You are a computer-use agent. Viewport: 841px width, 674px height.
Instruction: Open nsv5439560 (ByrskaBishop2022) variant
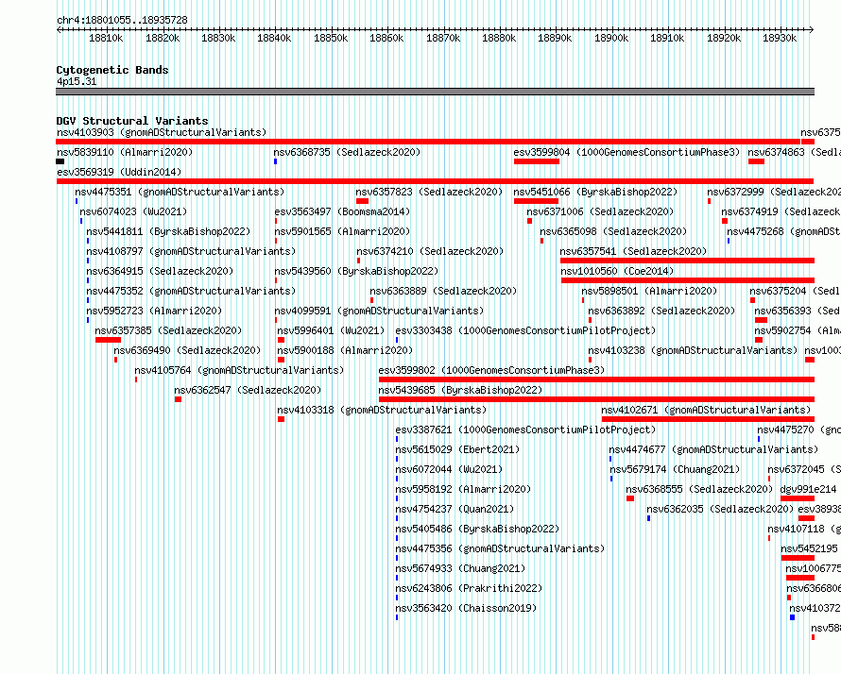pos(356,271)
